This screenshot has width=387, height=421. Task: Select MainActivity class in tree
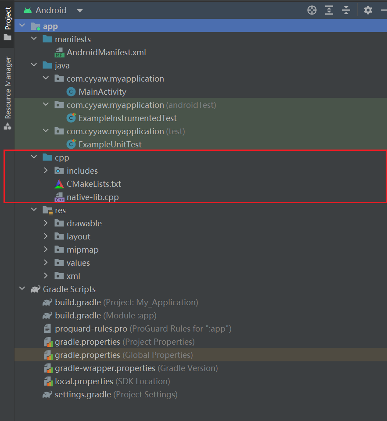pos(102,92)
